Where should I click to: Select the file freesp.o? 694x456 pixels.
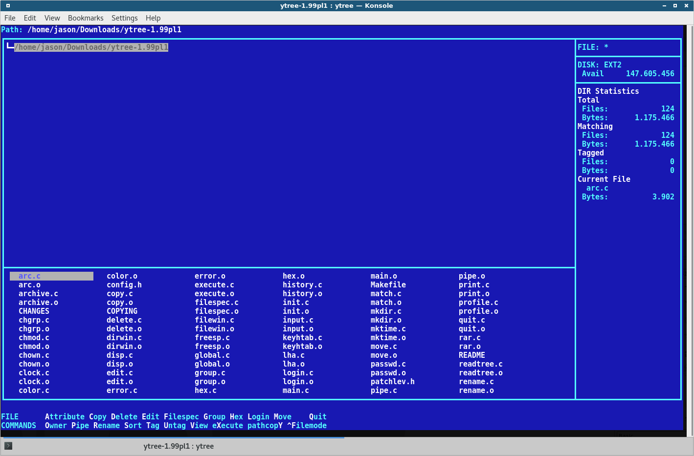click(x=212, y=347)
